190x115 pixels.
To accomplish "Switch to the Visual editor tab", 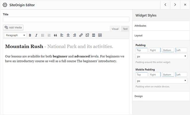I will click(x=115, y=29).
